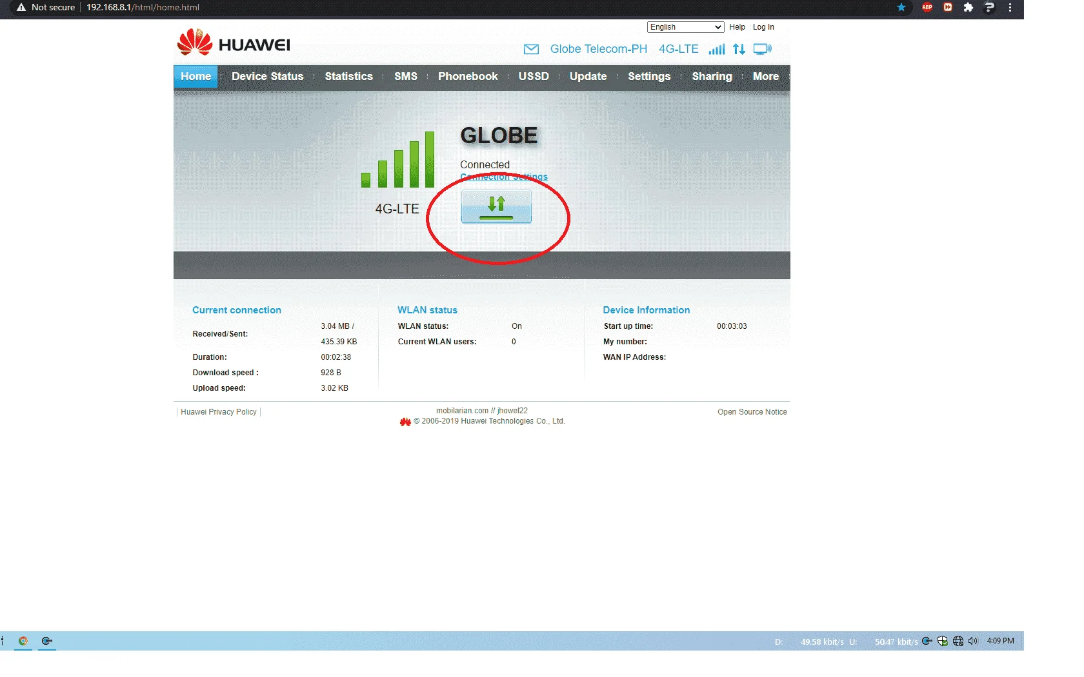Go to the Sharing tab
This screenshot has height=677, width=1084.
coord(712,76)
